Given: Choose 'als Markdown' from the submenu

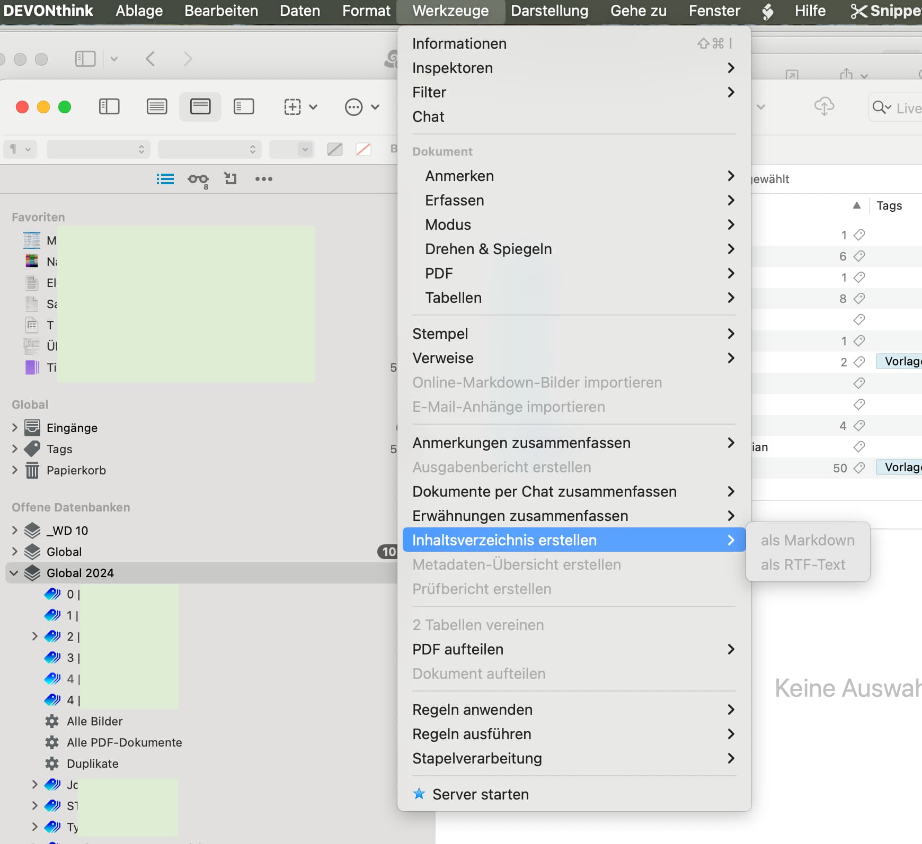Looking at the screenshot, I should (807, 540).
